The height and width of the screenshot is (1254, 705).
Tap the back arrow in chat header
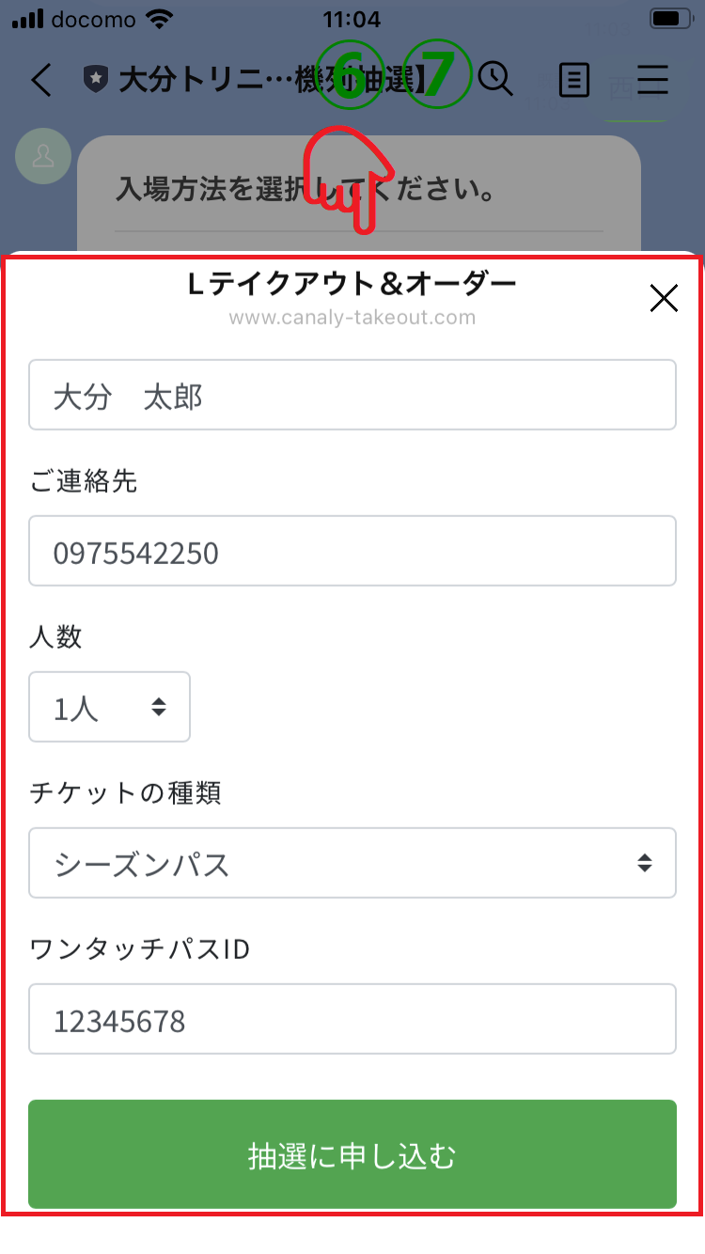pos(40,80)
